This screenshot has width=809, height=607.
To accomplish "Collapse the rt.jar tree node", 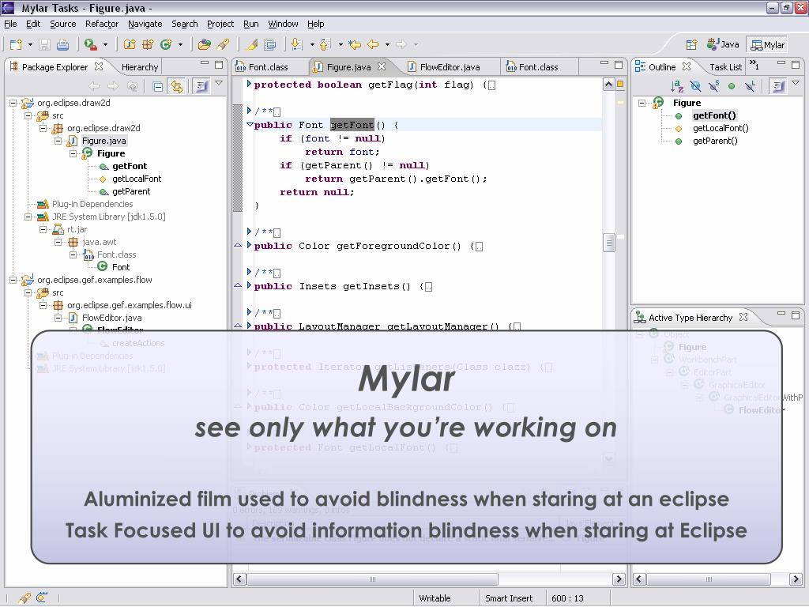I will [43, 230].
